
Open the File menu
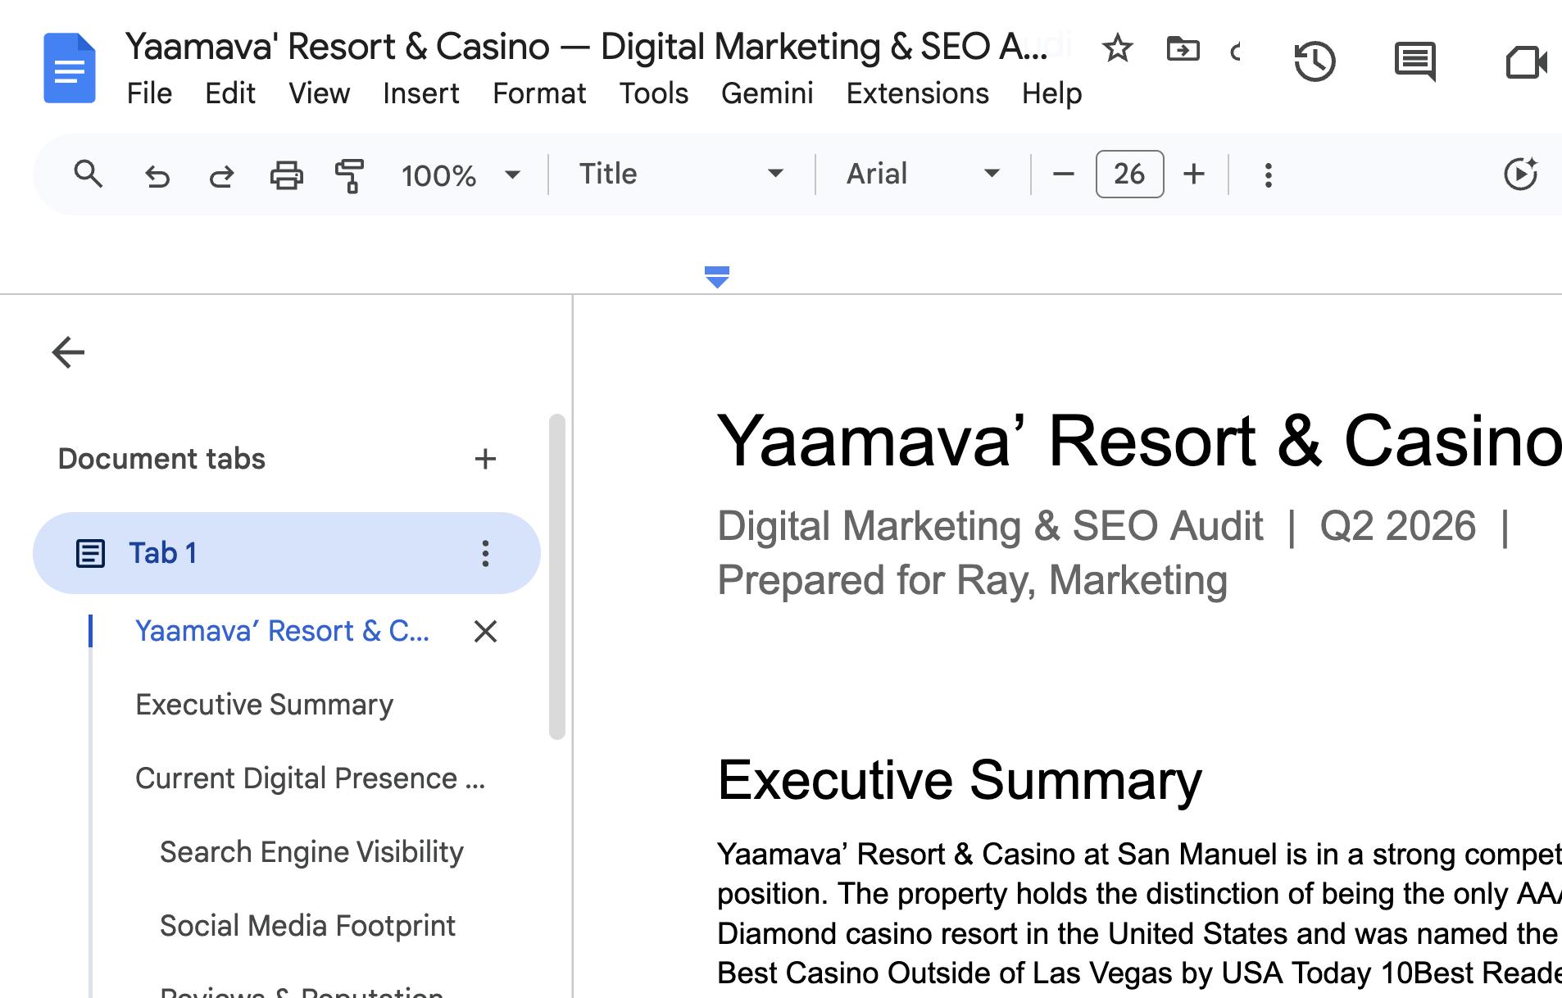tap(149, 93)
